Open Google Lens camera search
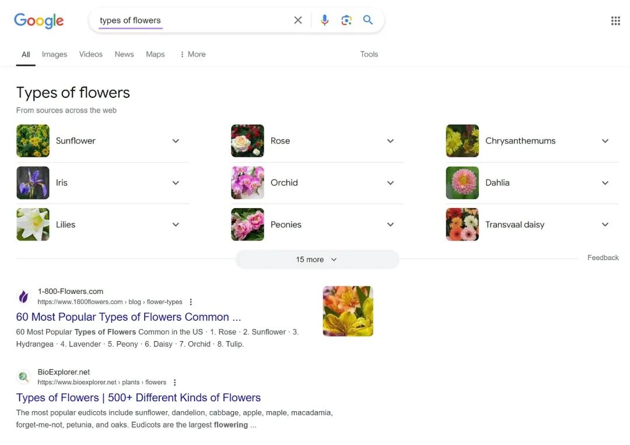Viewport: 630px width, 445px height. click(346, 20)
